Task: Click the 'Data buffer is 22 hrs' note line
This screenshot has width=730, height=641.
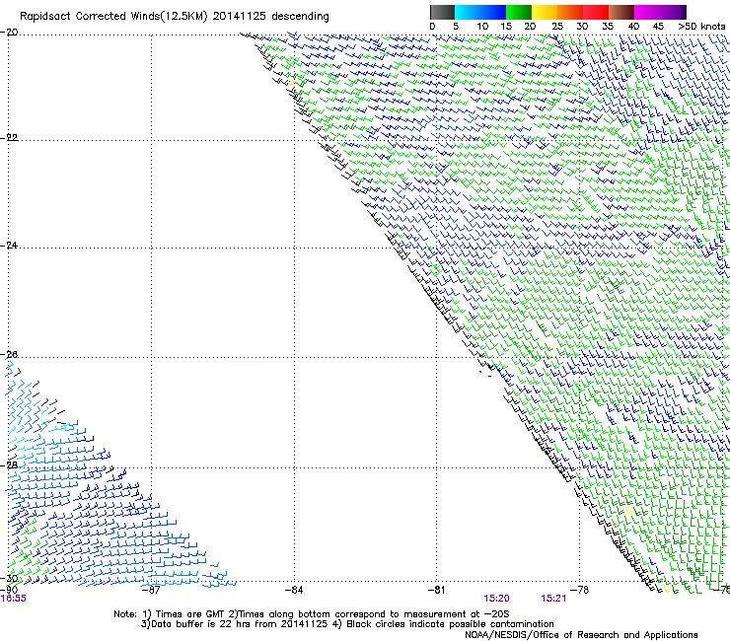Action: 347,624
